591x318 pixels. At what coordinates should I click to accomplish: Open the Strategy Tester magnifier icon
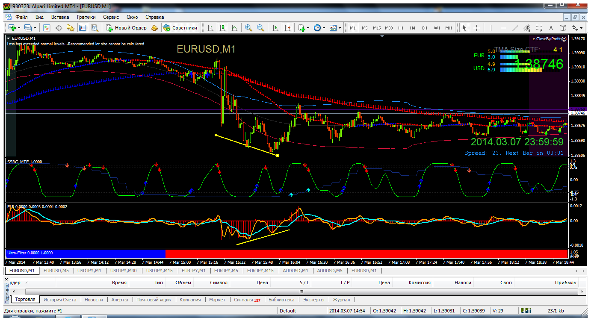coord(95,28)
